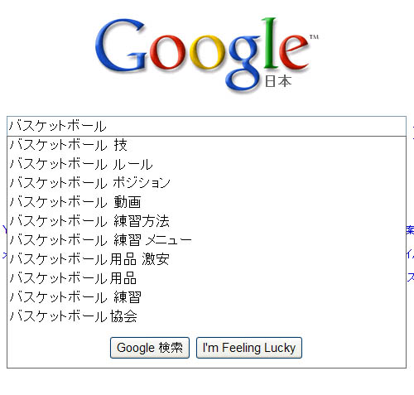Click the cut-off blue link left of 用品 激安 row
The height and width of the screenshot is (395, 414).
4,254
